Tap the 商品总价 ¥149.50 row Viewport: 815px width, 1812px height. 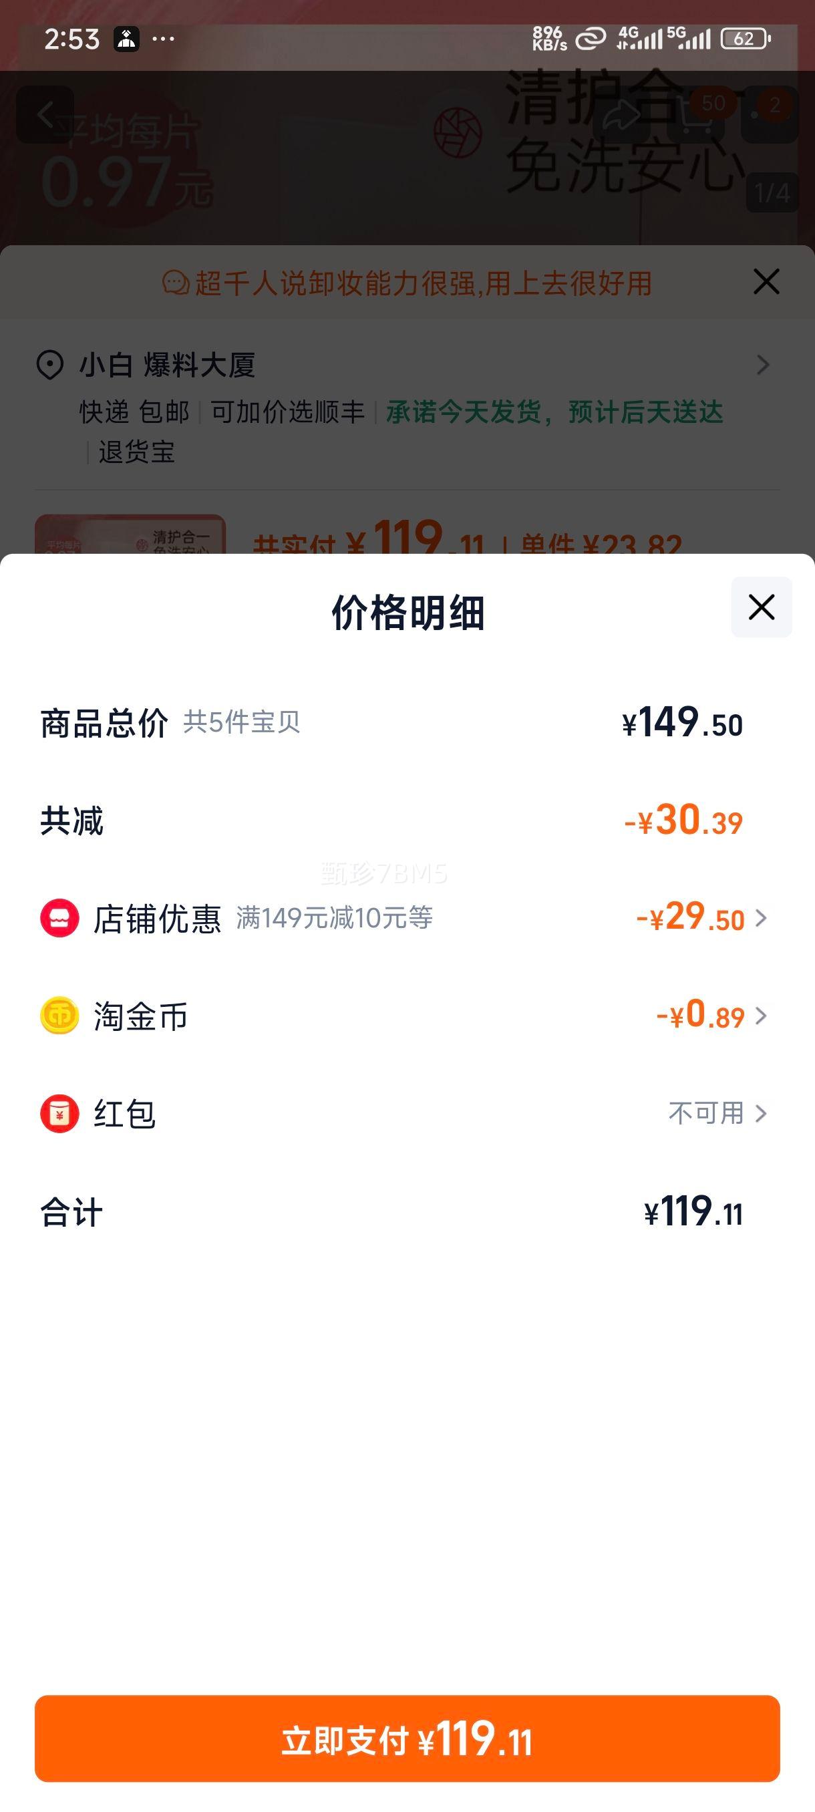point(407,722)
